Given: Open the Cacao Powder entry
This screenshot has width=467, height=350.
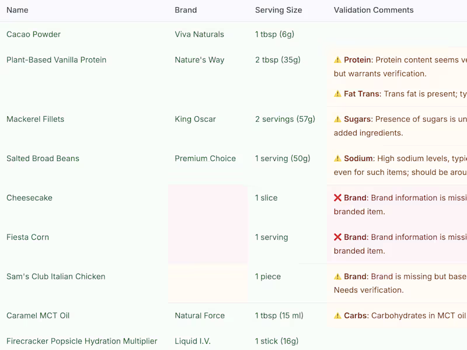Looking at the screenshot, I should coord(33,34).
